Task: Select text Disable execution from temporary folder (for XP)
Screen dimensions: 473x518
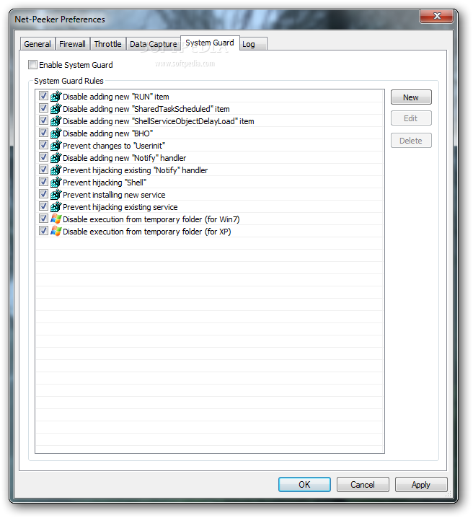Action: pos(147,232)
